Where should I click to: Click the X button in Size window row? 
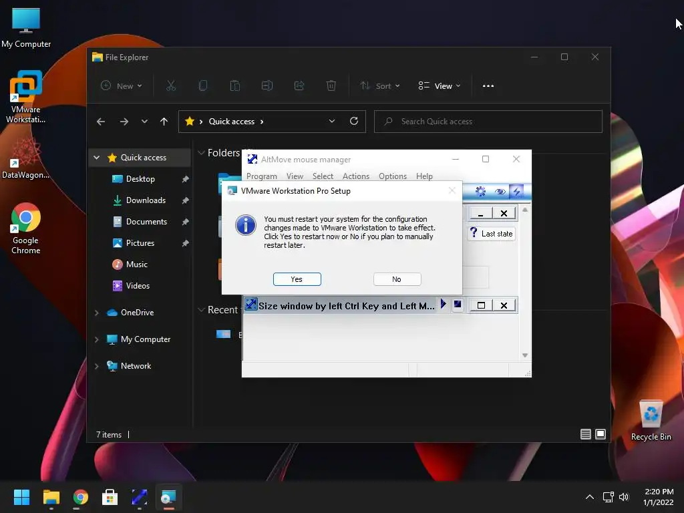[504, 305]
